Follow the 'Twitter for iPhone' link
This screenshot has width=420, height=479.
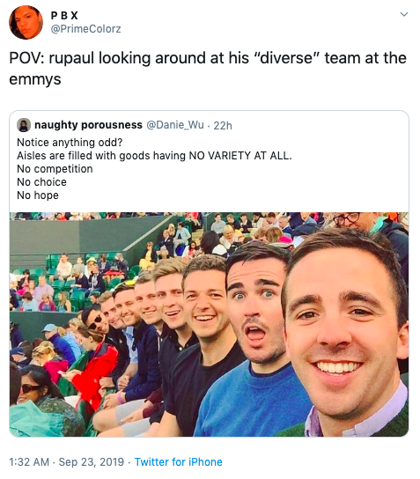pyautogui.click(x=179, y=462)
